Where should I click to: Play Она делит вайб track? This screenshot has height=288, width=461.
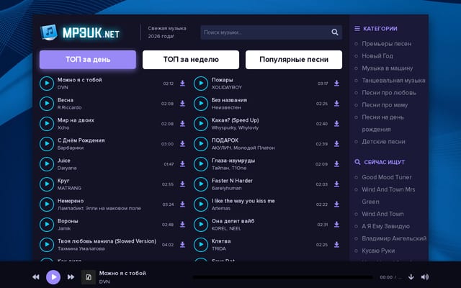coord(201,225)
